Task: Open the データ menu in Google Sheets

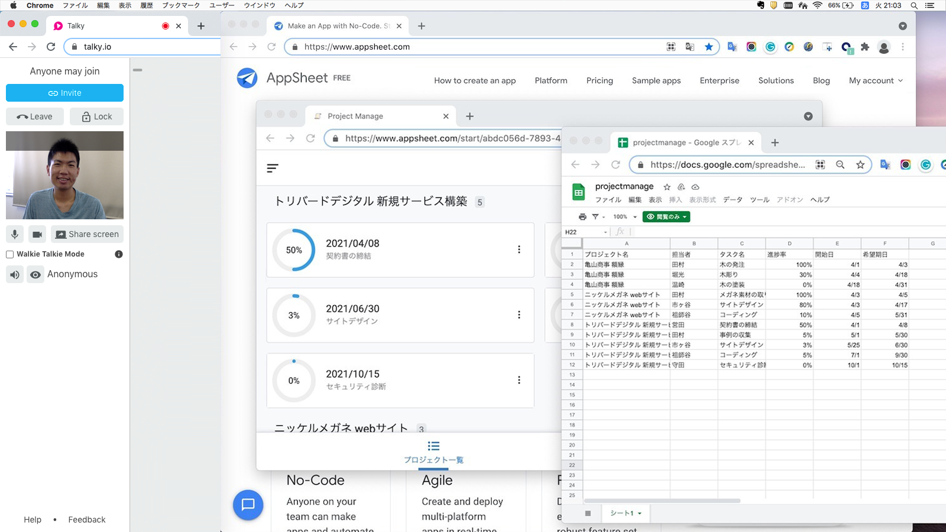Action: 733,200
